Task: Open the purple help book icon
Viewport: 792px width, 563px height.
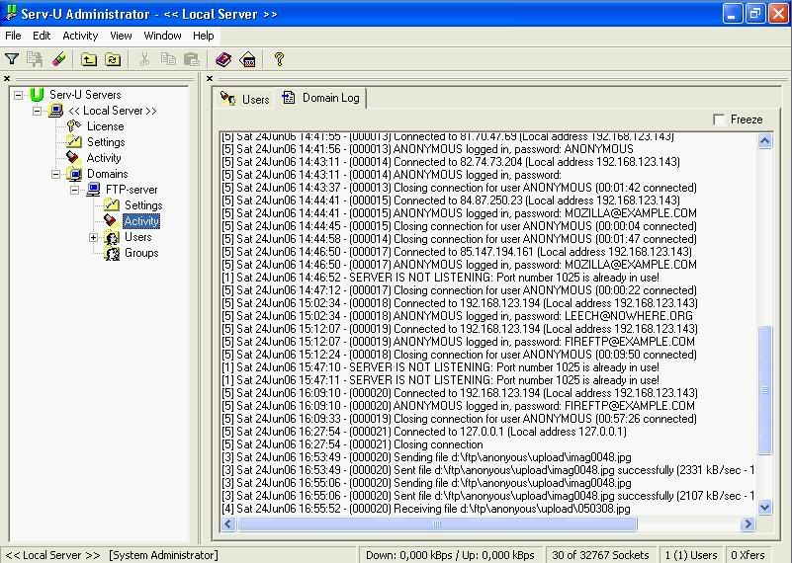Action: pos(223,59)
